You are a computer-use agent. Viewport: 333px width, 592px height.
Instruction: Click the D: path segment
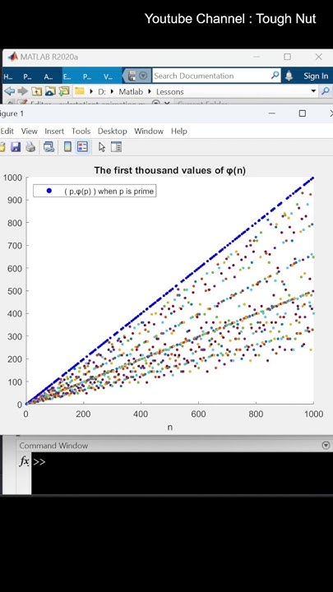pyautogui.click(x=102, y=91)
